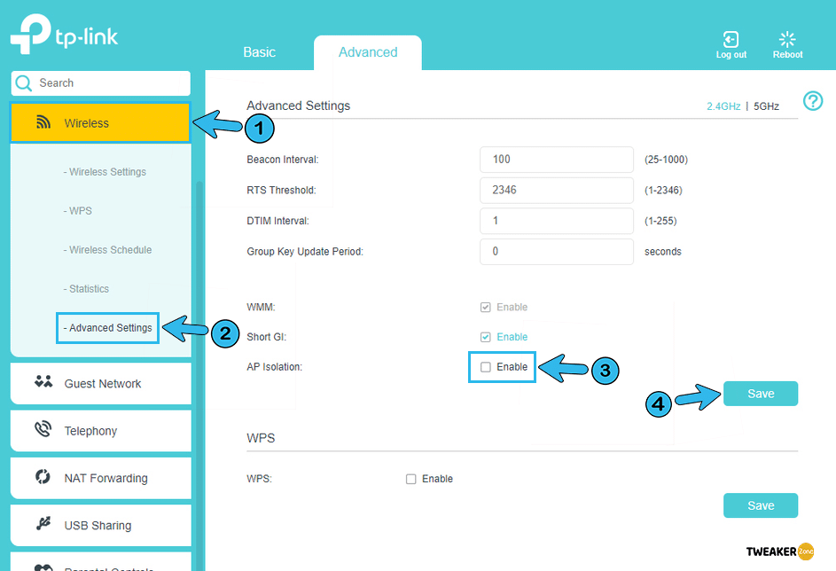The width and height of the screenshot is (836, 571).
Task: Click the USB Sharing icon
Action: (x=43, y=523)
